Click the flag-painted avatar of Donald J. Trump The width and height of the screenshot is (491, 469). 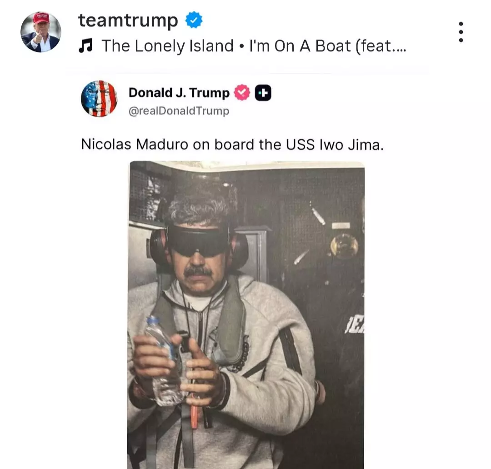click(99, 99)
